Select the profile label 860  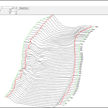[86, 37]
